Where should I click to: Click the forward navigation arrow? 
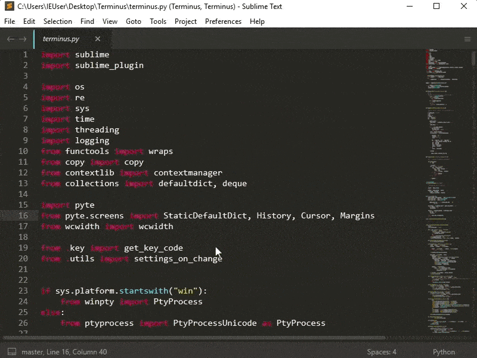23,39
